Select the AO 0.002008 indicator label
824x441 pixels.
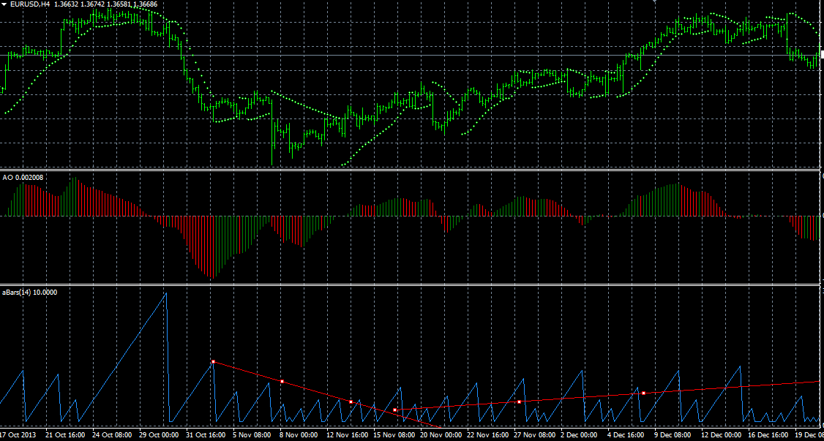[22, 176]
